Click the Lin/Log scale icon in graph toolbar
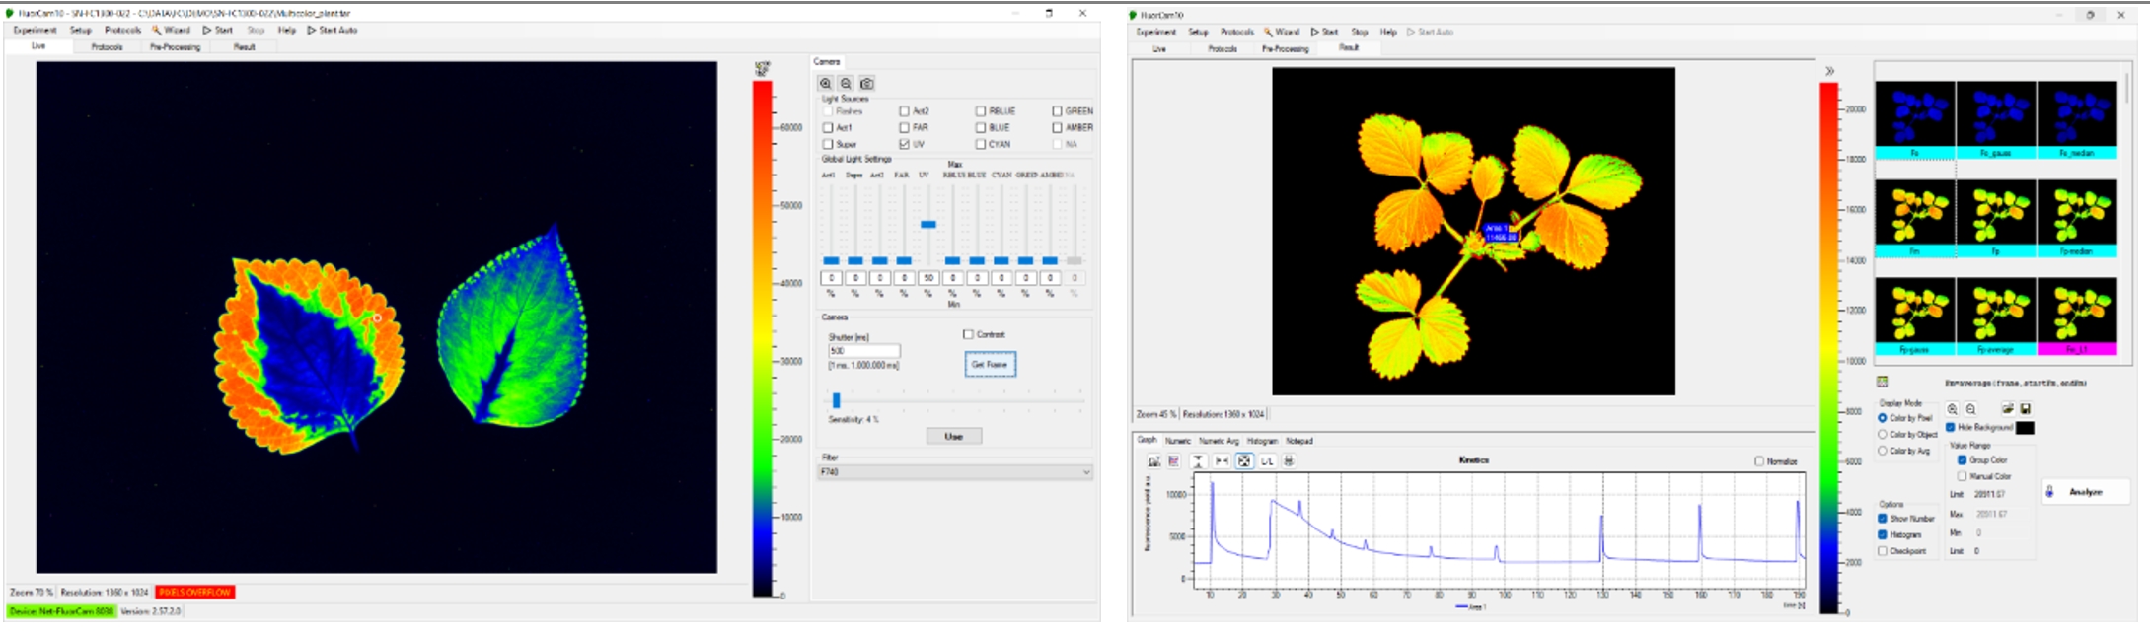Viewport: 2150px width, 634px height. [x=1267, y=461]
